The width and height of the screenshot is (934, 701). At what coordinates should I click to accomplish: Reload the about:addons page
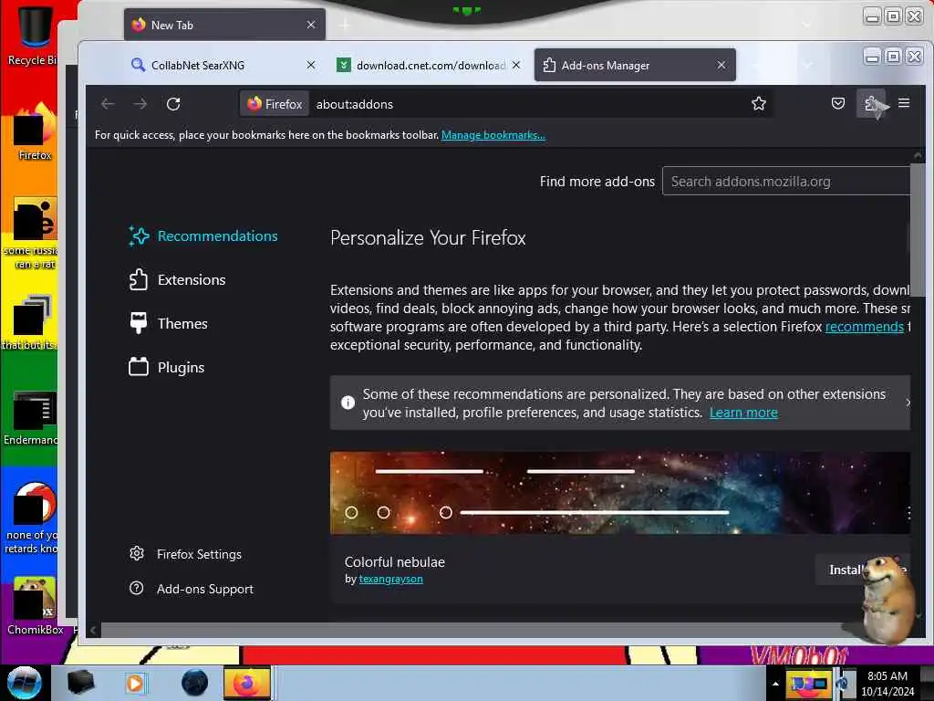pyautogui.click(x=173, y=104)
